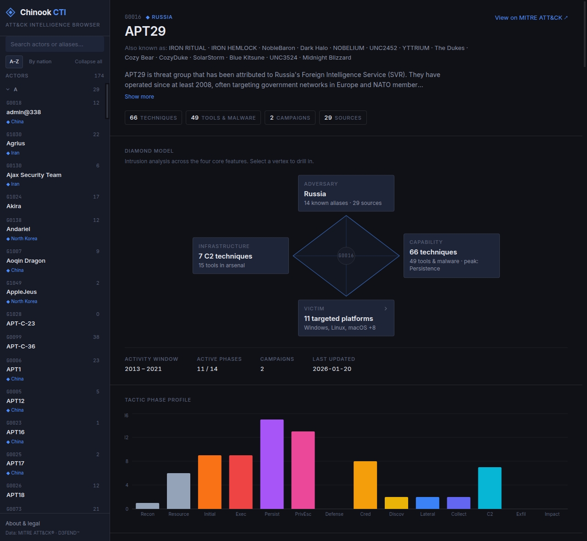Click the orange Initial bar in the chart
Viewport: 587px width, 541px height.
pyautogui.click(x=210, y=482)
